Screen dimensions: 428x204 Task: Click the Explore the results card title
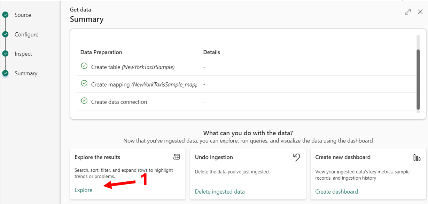point(97,157)
